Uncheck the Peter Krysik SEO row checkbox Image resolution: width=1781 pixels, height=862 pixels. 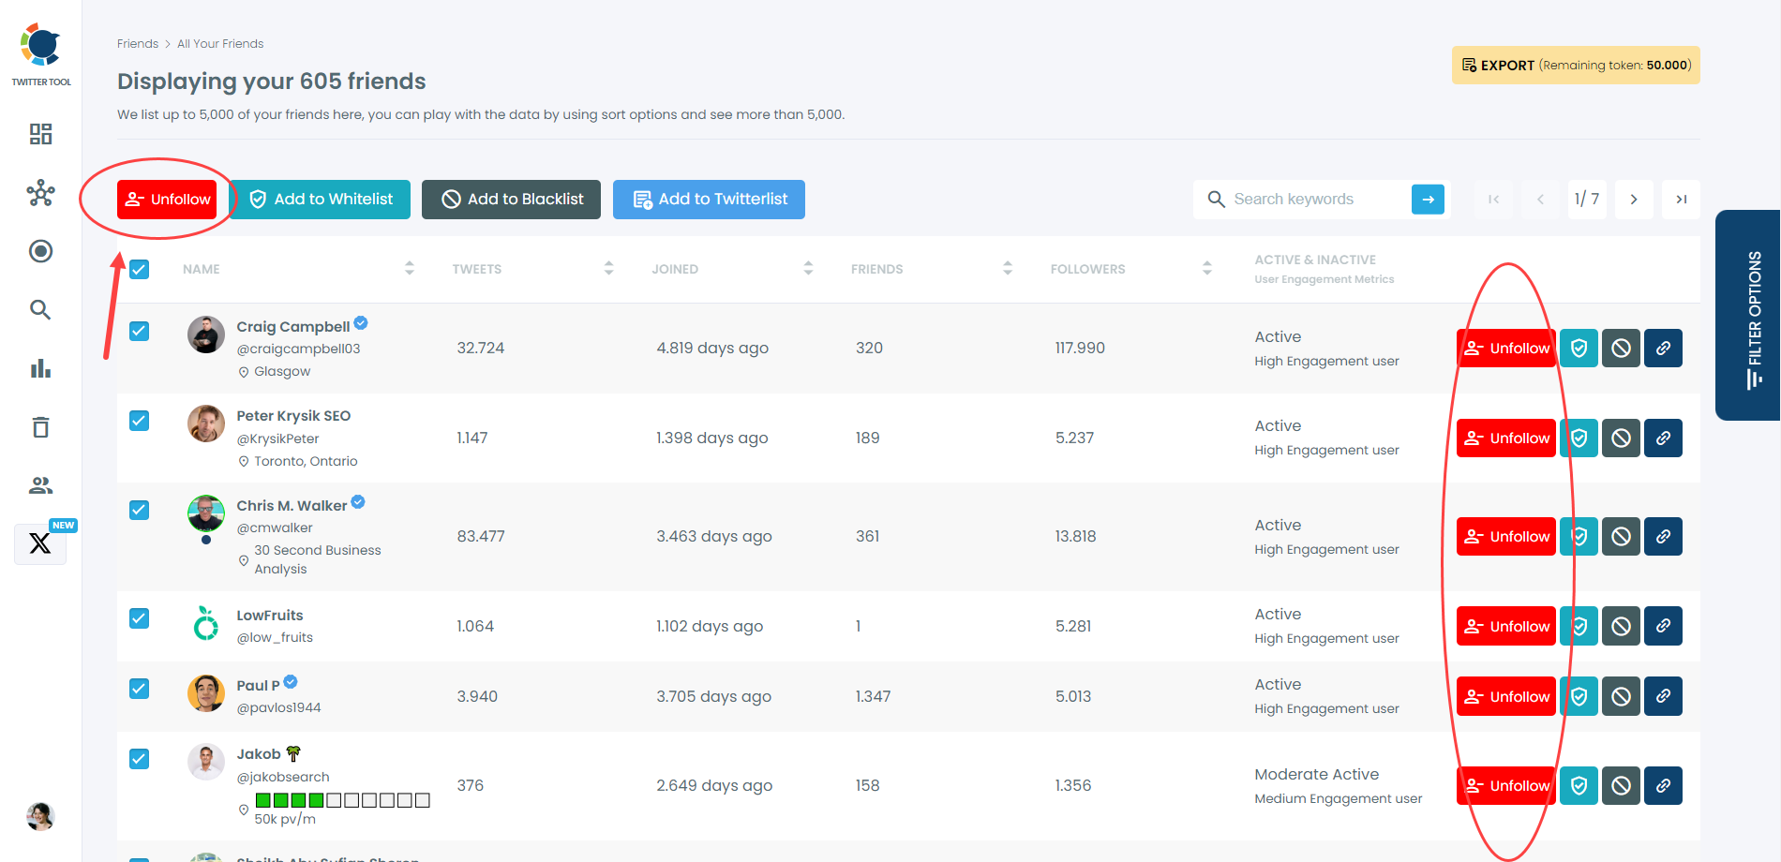140,421
